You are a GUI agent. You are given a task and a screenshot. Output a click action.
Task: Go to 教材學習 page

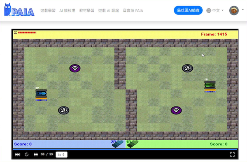[x=87, y=11]
